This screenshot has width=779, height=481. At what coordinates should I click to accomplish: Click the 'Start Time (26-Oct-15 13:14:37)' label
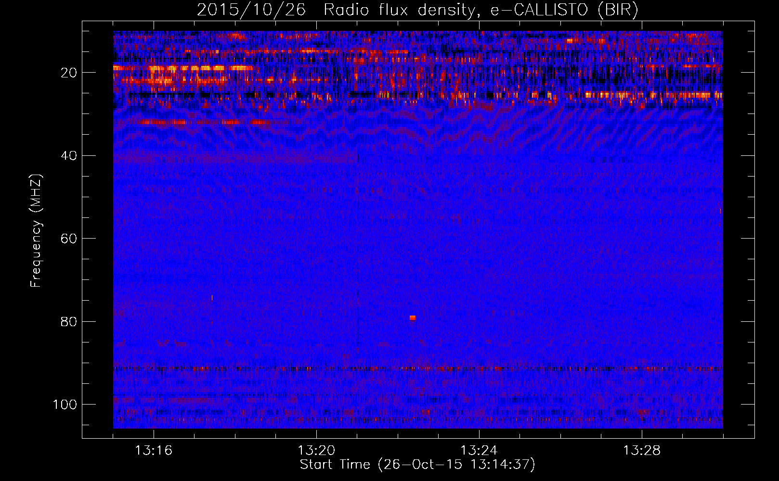pos(417,465)
